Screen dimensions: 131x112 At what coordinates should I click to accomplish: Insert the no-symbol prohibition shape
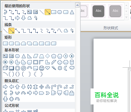(24, 68)
